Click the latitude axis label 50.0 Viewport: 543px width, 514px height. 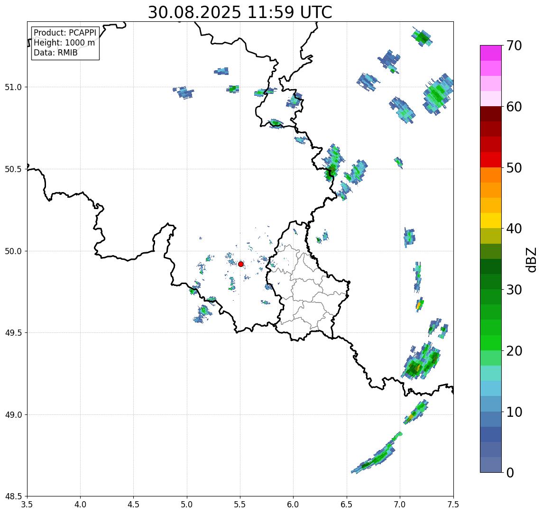pos(13,251)
